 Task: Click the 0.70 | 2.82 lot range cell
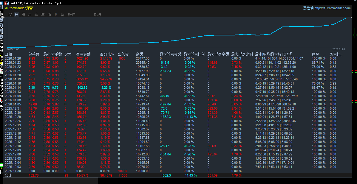pos(52,104)
